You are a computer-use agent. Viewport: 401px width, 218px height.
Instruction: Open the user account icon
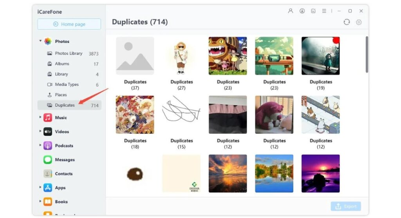click(x=290, y=11)
